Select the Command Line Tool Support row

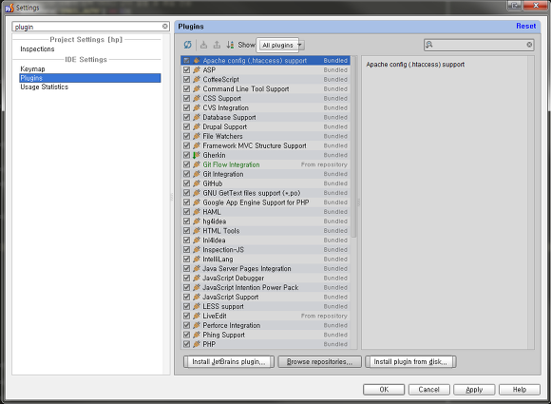(266, 89)
